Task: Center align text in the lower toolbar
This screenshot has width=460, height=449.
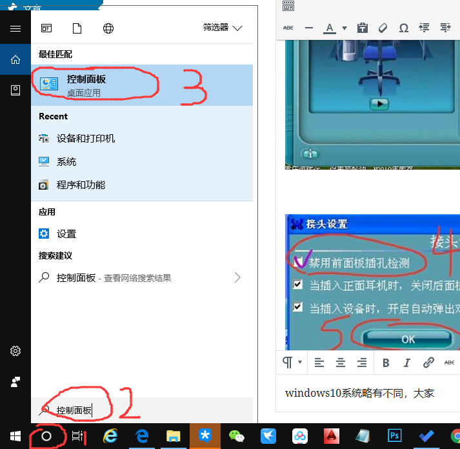Action: pos(341,363)
